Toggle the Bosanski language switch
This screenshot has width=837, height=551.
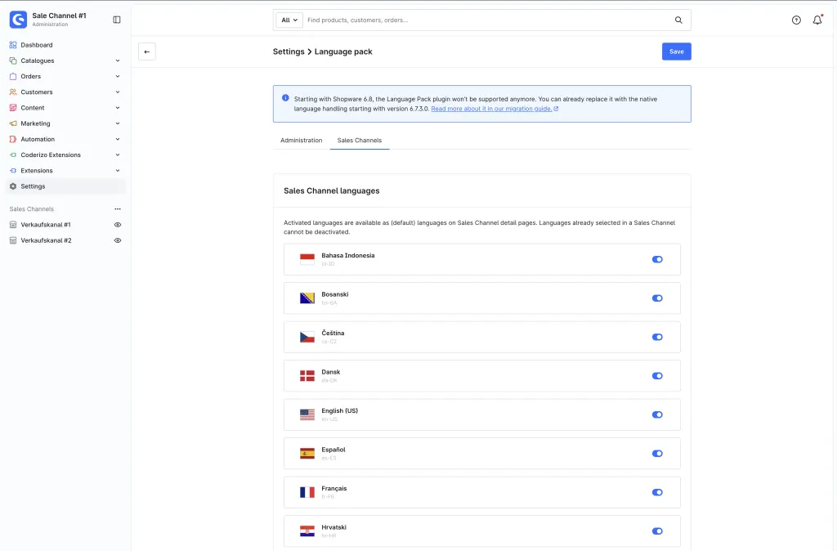point(657,298)
